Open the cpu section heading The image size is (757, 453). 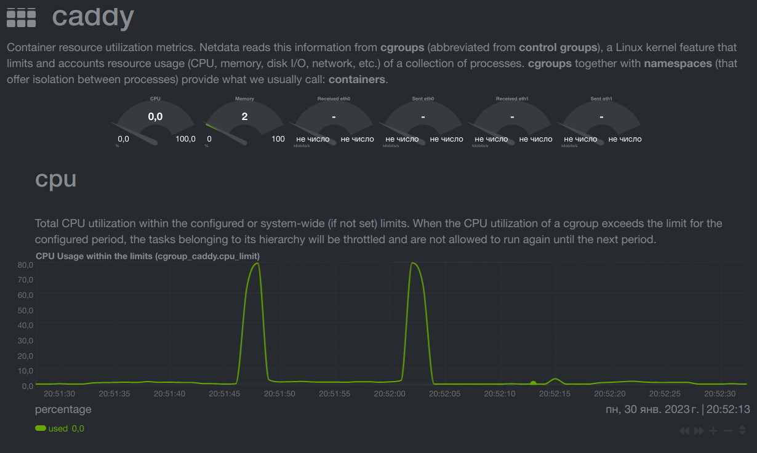click(55, 180)
